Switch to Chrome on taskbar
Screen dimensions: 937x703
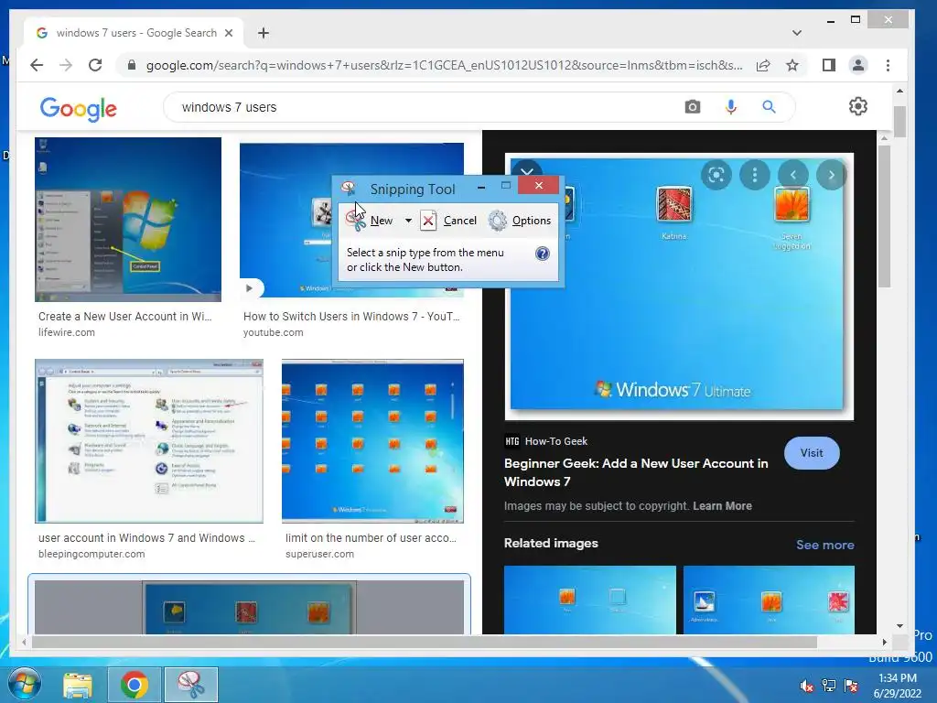135,685
